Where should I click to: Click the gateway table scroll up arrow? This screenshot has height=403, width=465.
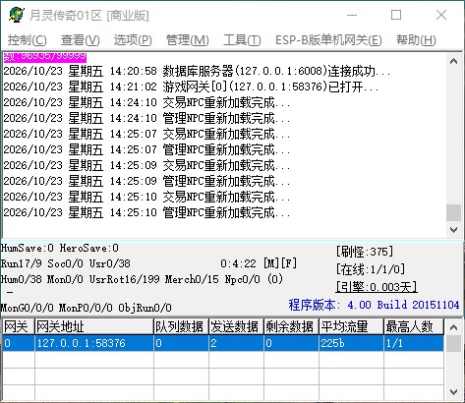pos(454,327)
